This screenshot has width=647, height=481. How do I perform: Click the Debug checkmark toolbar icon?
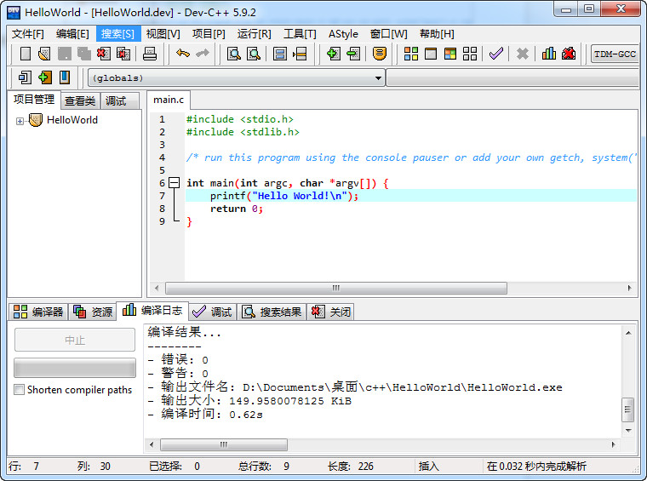pos(495,54)
